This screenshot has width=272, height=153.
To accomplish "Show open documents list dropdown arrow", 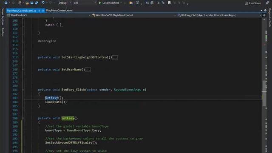I will 261,11.
